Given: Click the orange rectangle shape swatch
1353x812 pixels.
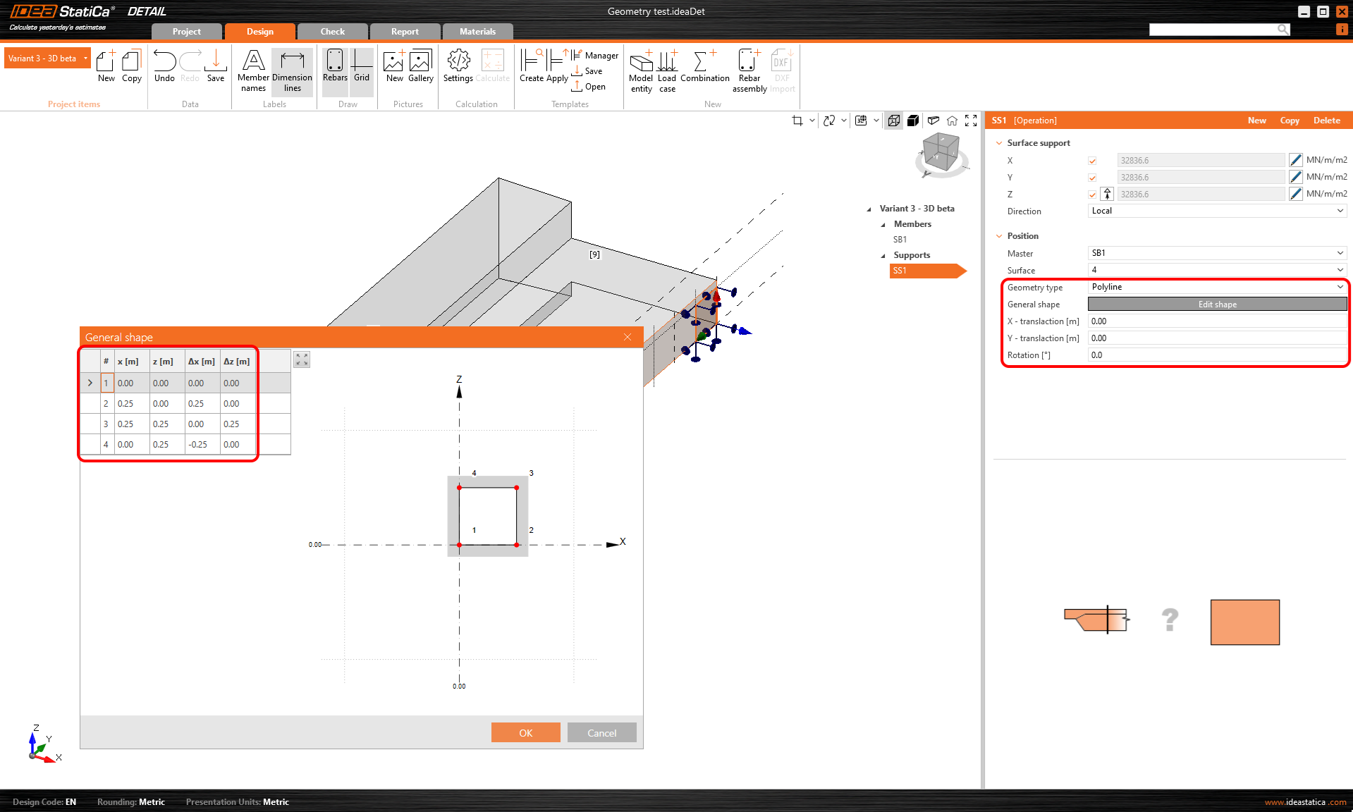Looking at the screenshot, I should tap(1244, 622).
